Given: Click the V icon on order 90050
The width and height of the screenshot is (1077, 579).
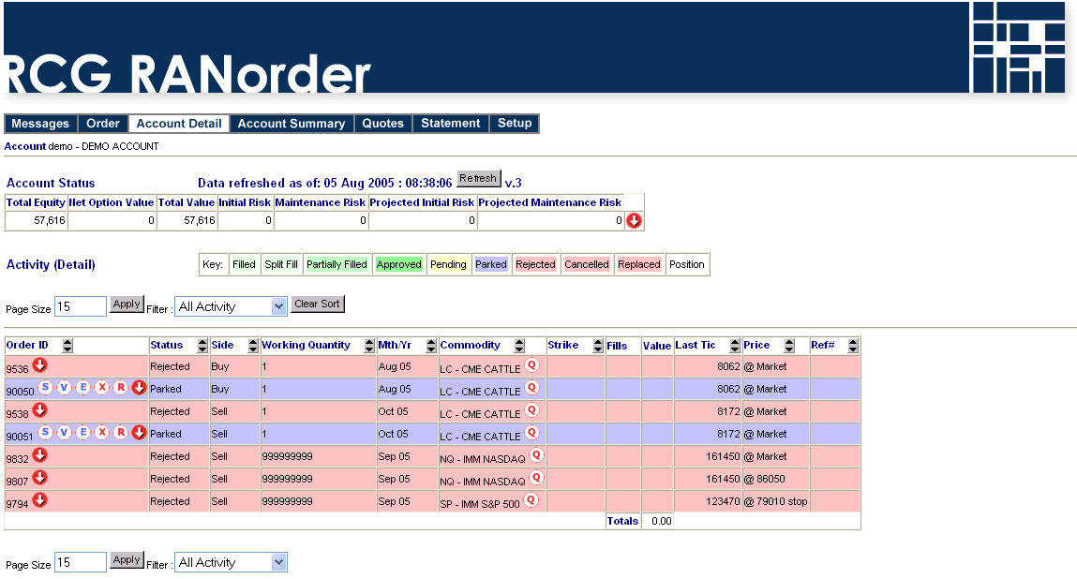Looking at the screenshot, I should tap(64, 388).
